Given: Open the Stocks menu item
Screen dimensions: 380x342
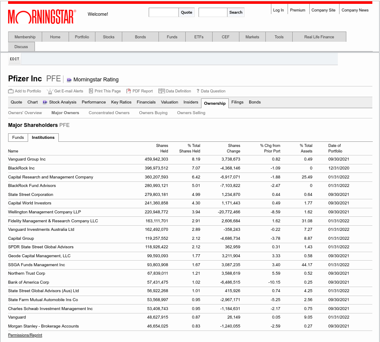Looking at the screenshot, I should 109,37.
